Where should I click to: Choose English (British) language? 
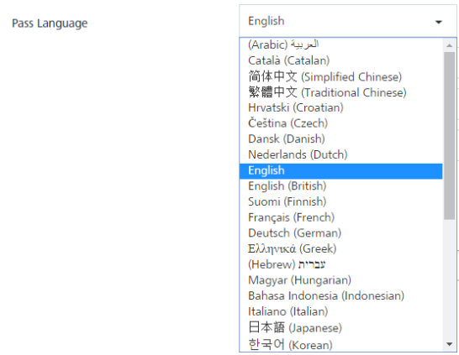click(x=341, y=186)
